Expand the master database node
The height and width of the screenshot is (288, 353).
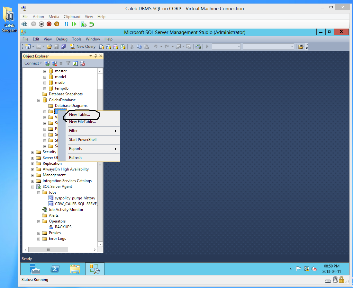45,71
